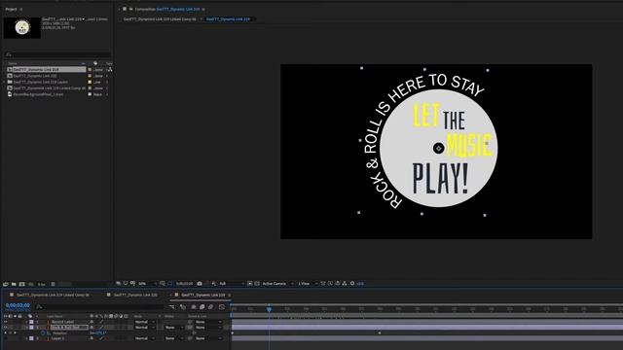Screen dimensions: 623x350
Task: Toggle visibility eye of Record Label layer
Action: [x=6, y=322]
